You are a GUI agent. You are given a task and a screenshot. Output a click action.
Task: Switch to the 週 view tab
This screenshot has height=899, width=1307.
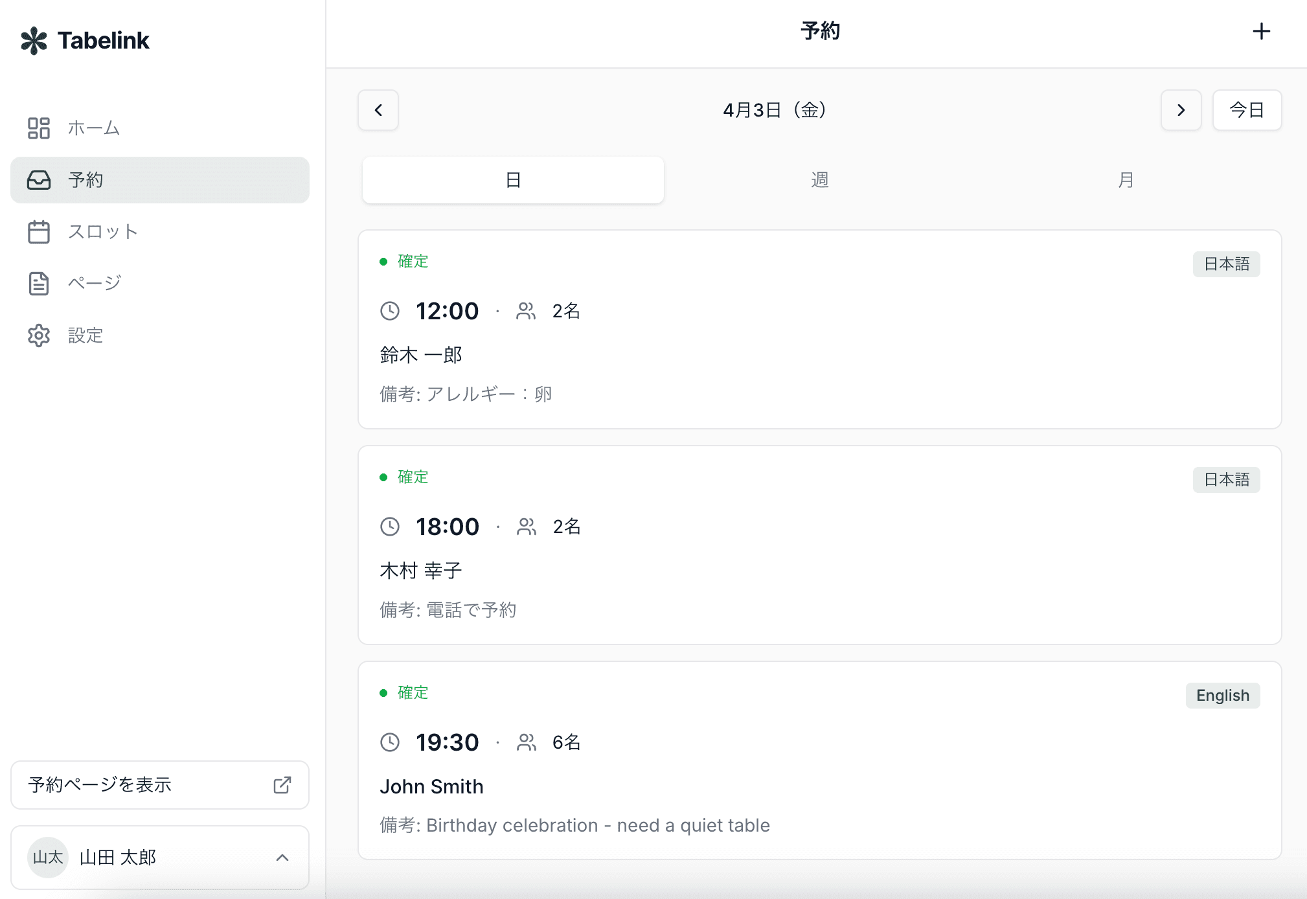(819, 180)
